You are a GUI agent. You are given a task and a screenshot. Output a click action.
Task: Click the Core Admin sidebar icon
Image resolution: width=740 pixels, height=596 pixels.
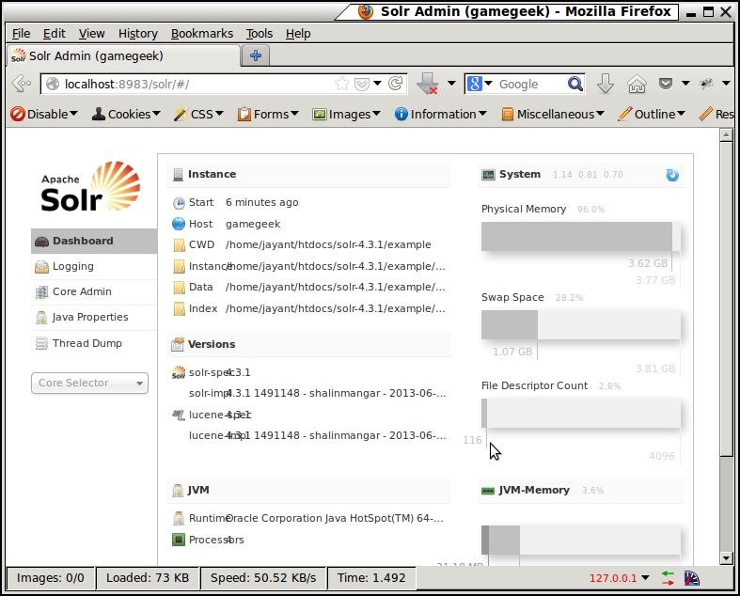click(x=41, y=292)
